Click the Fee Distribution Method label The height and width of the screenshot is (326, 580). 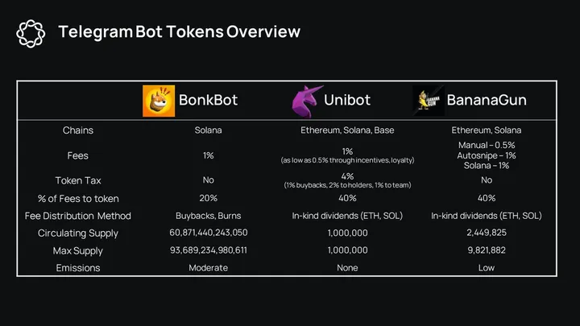click(78, 216)
